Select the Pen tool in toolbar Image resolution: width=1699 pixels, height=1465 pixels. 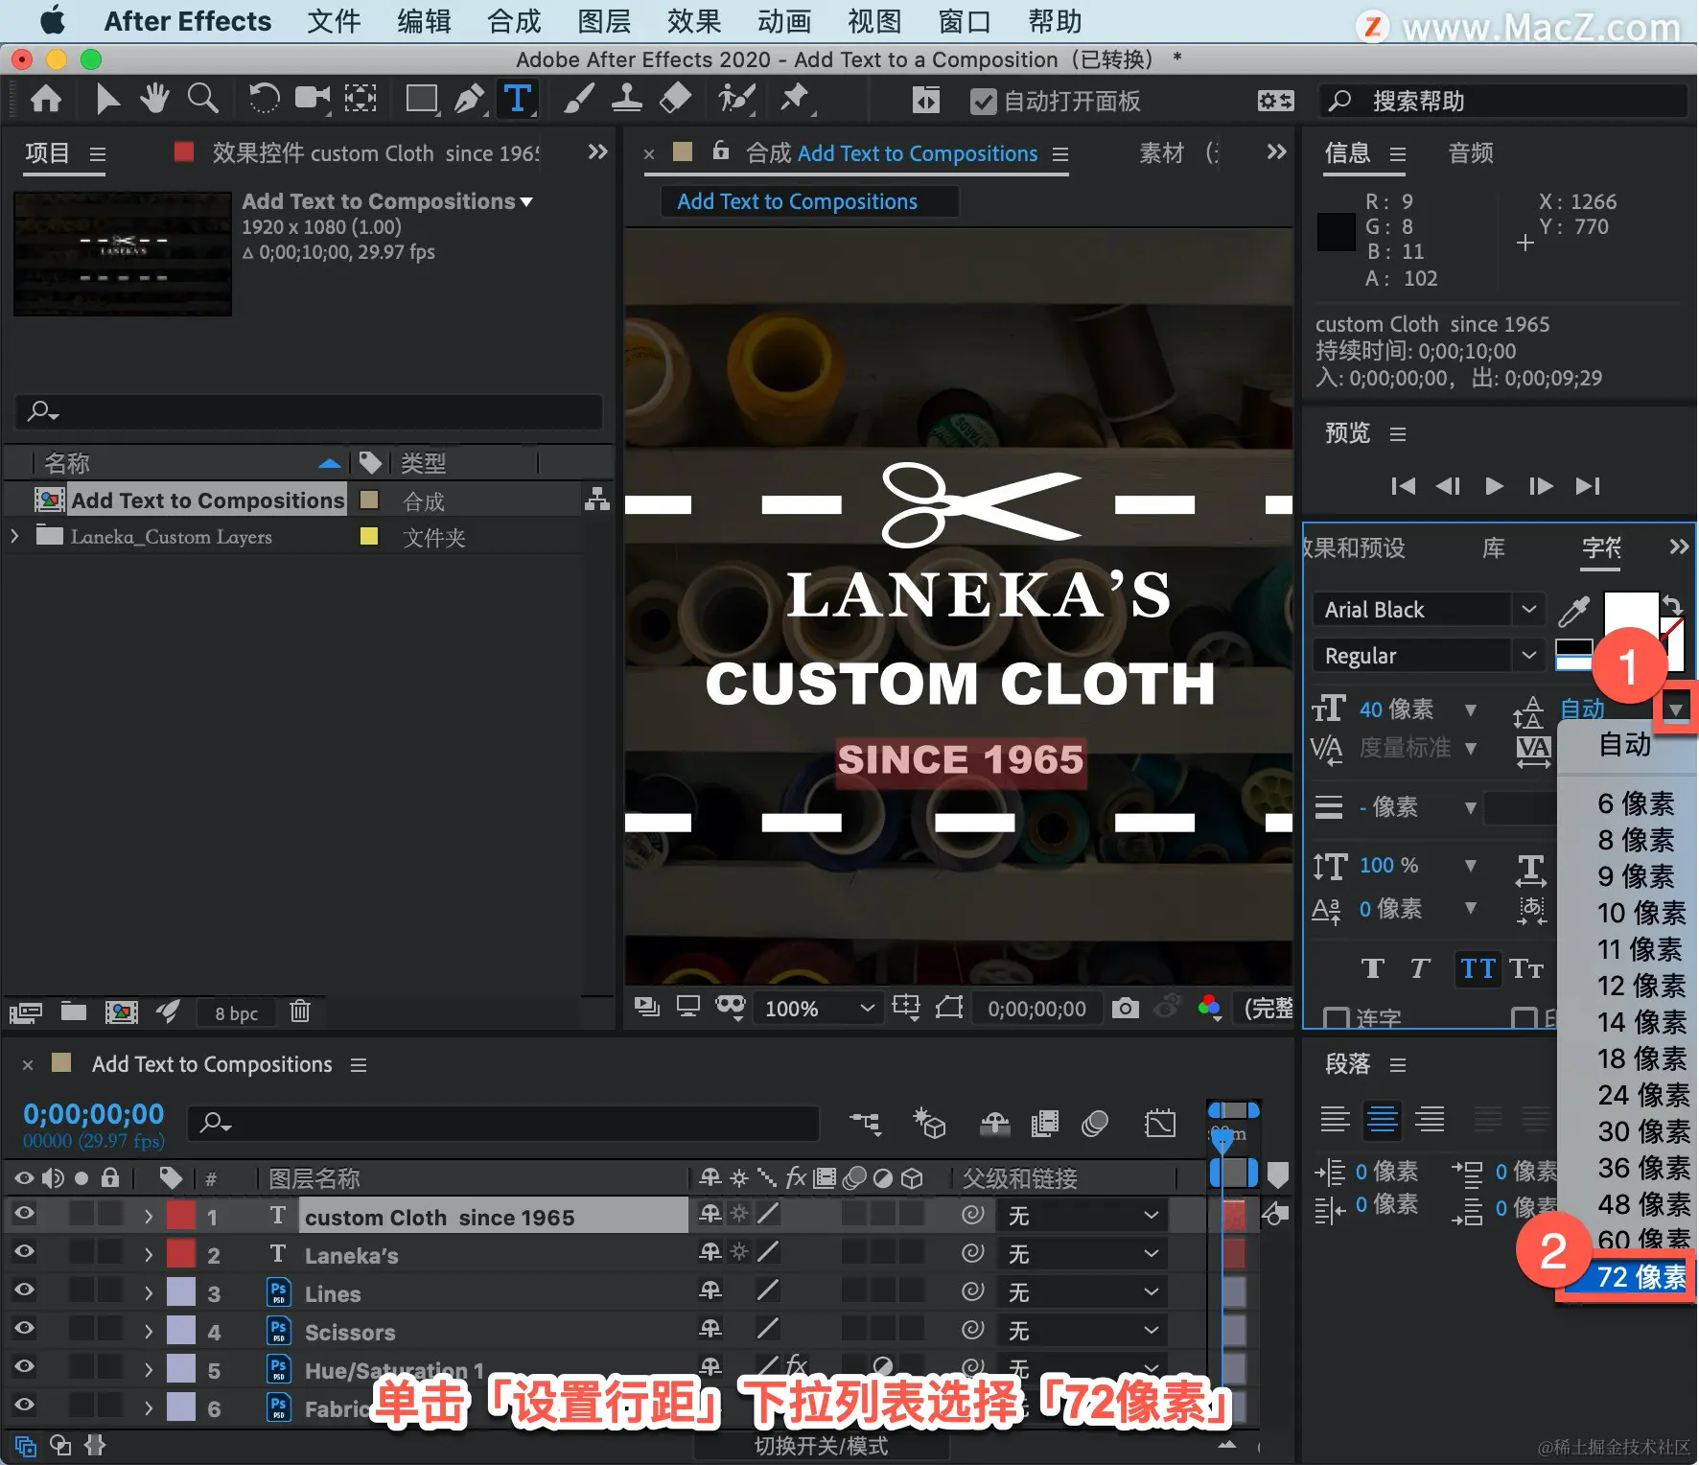click(469, 99)
